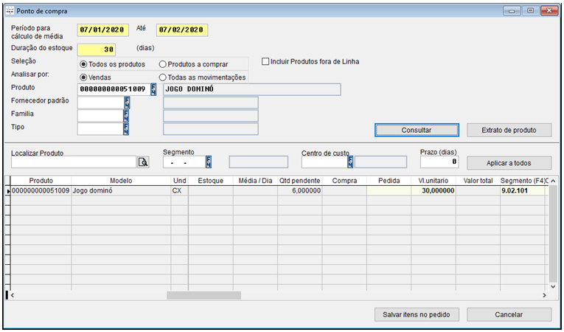
Task: Click the Ponto de compra window icon
Action: (9, 10)
